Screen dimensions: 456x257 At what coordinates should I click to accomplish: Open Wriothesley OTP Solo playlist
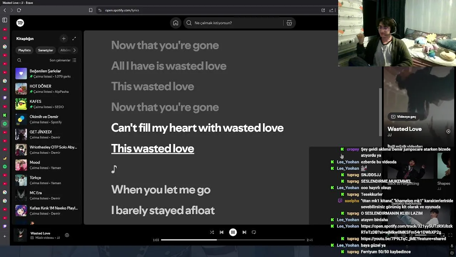(46, 150)
